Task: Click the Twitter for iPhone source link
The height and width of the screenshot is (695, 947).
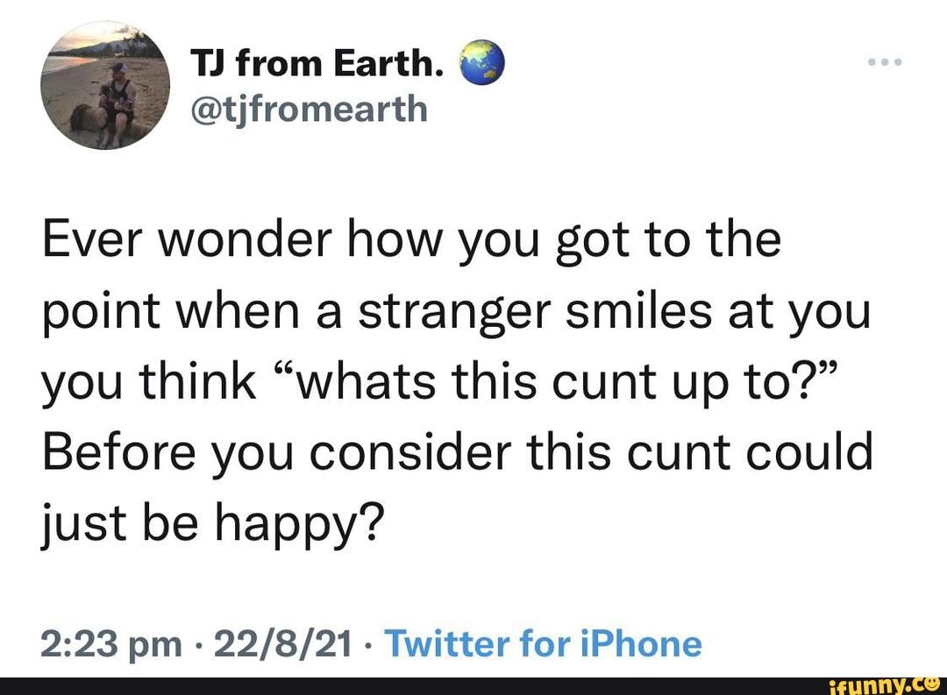Action: (544, 644)
